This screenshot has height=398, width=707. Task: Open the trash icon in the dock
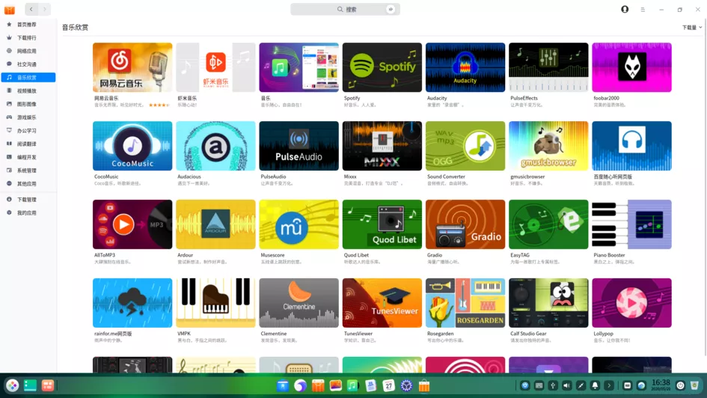694,385
